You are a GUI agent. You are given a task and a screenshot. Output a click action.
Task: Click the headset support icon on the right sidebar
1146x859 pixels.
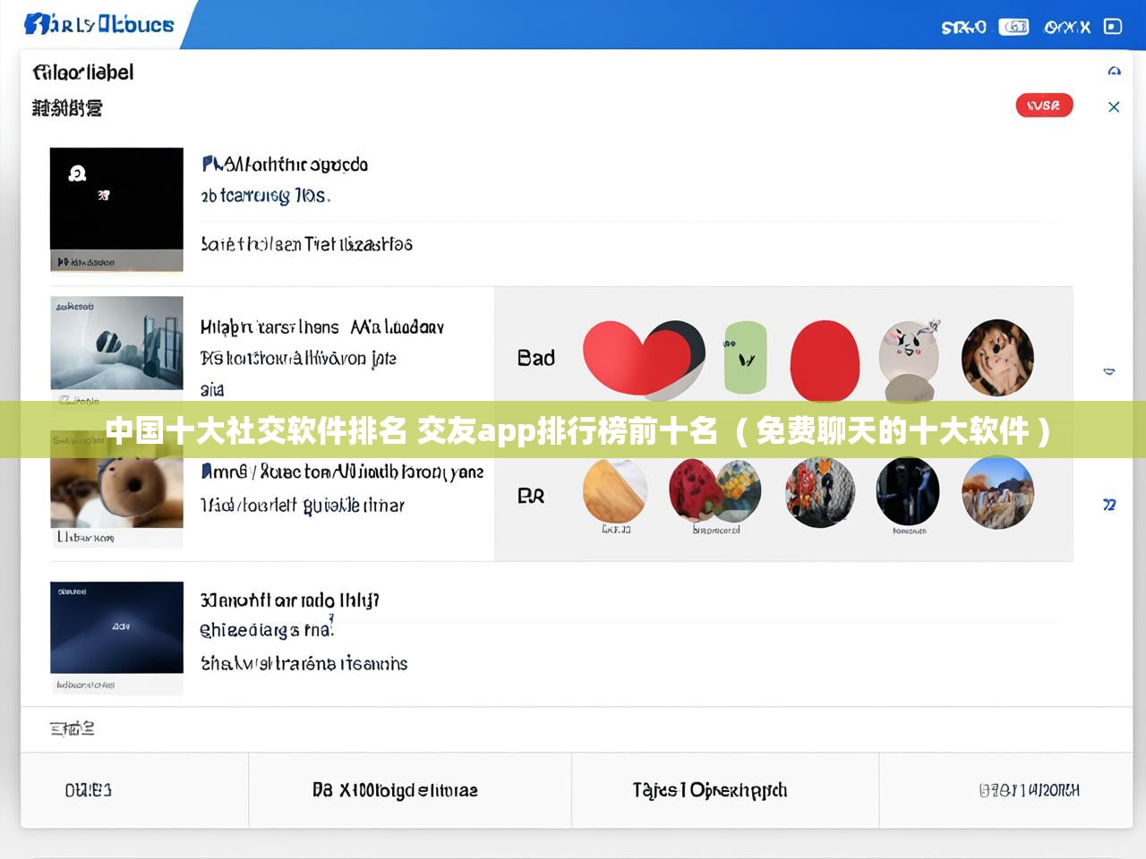[1113, 71]
